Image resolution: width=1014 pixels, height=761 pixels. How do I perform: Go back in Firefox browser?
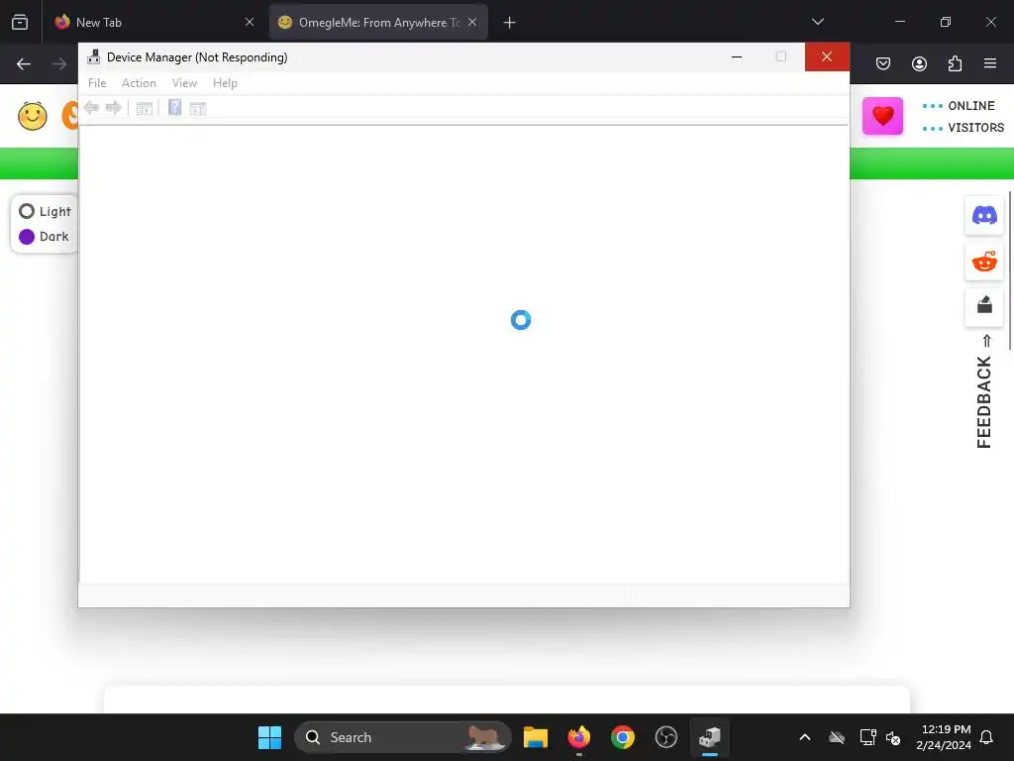coord(24,63)
